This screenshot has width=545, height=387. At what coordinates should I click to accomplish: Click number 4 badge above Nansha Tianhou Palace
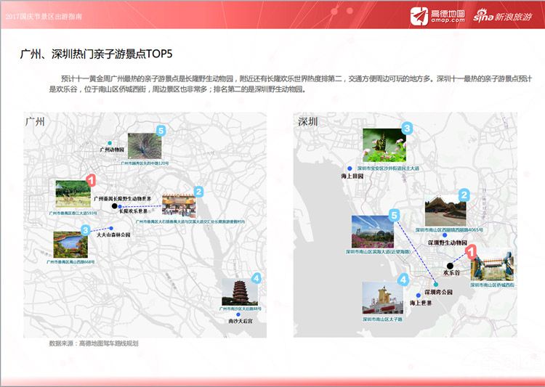(x=255, y=278)
